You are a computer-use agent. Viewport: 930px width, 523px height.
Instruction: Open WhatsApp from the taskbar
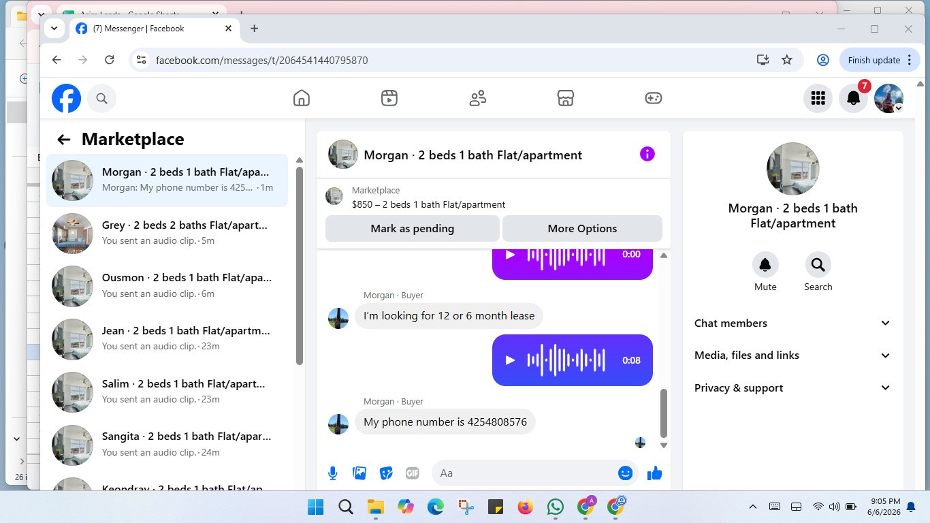coord(556,507)
